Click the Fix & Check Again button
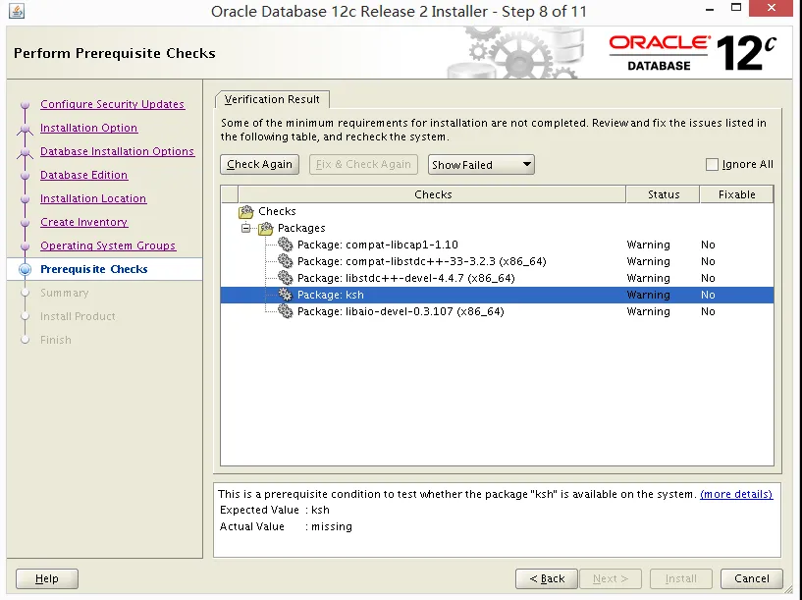The height and width of the screenshot is (600, 802). point(363,164)
